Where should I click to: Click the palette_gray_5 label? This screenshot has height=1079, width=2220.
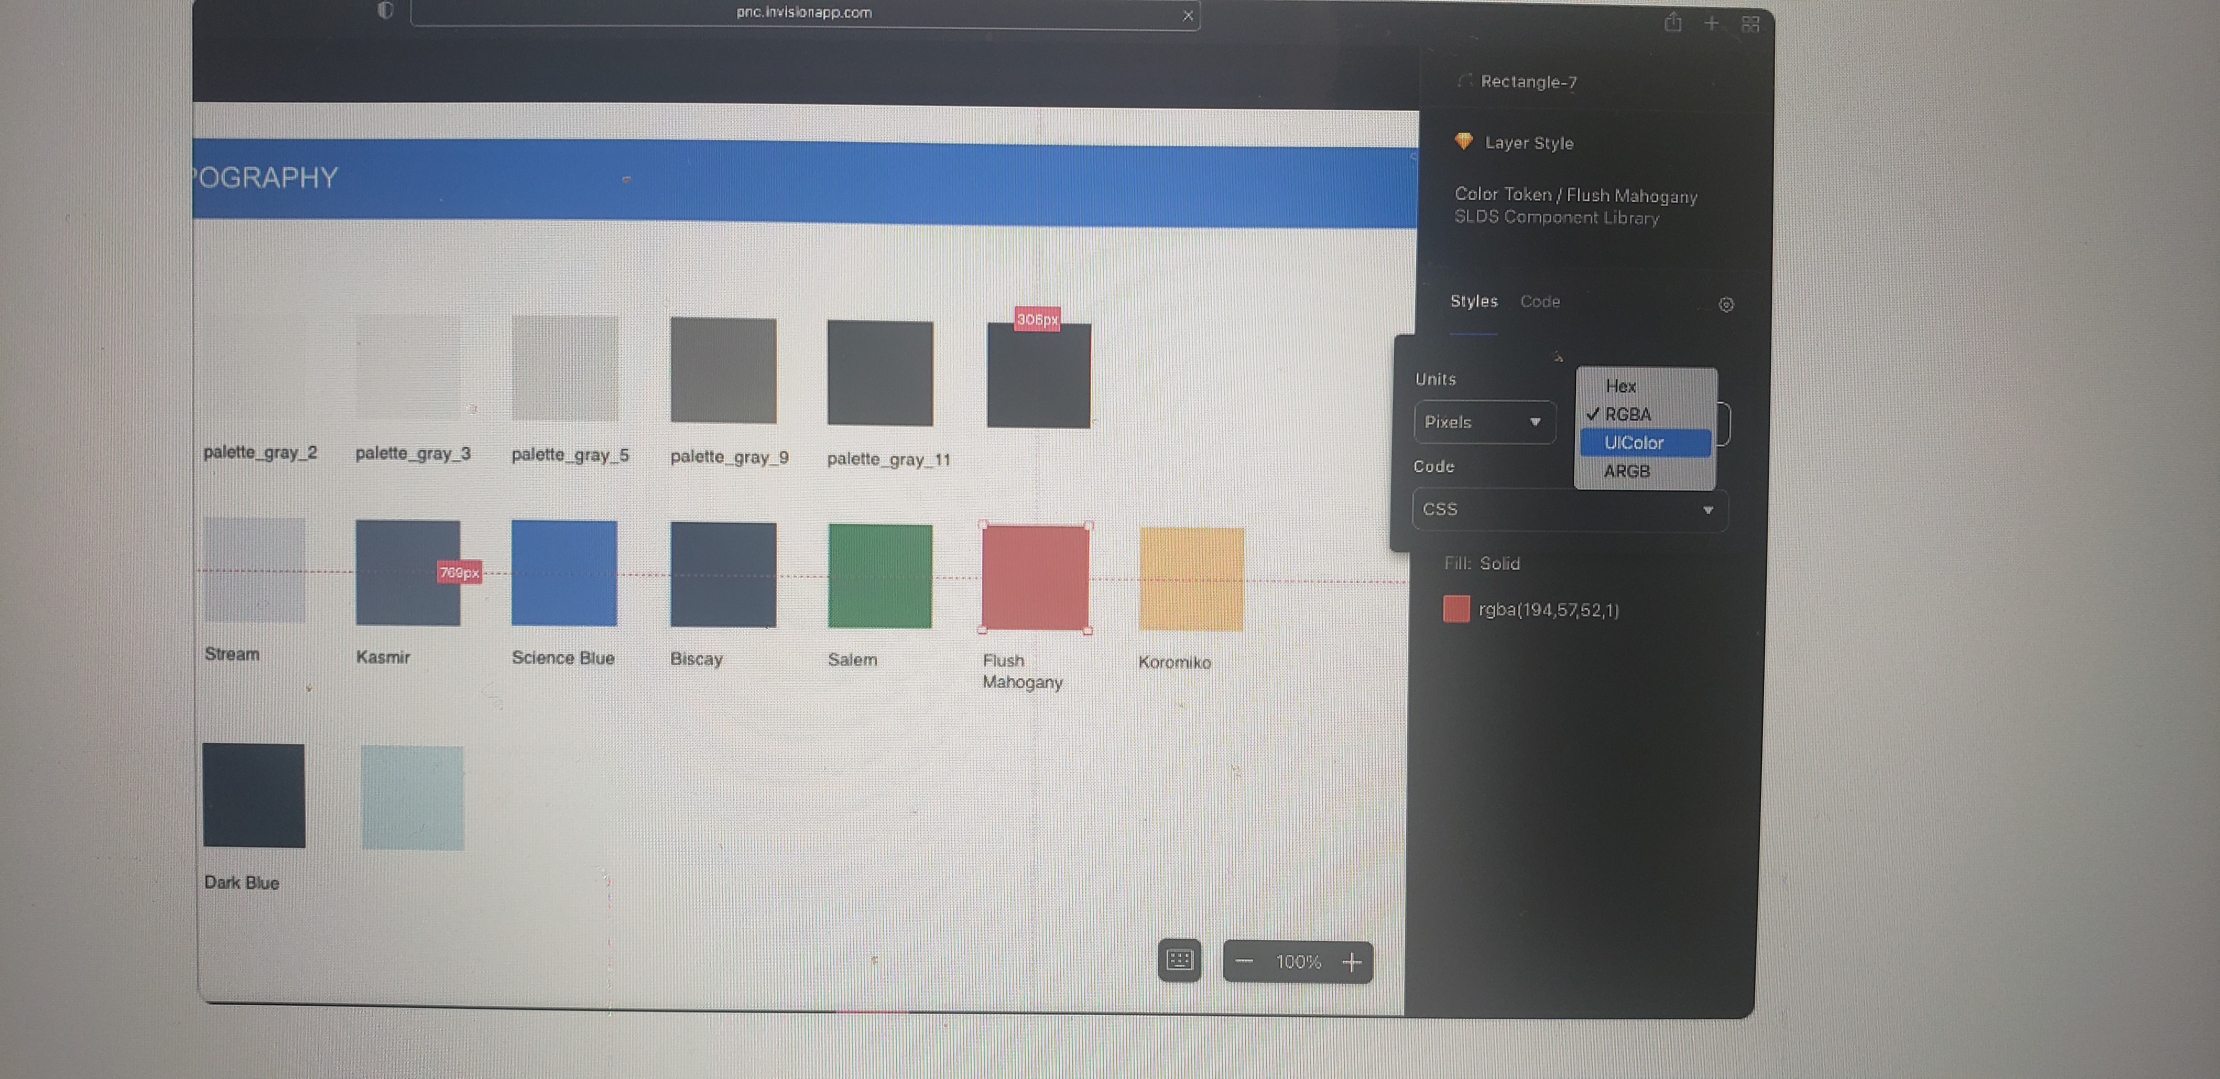[569, 455]
